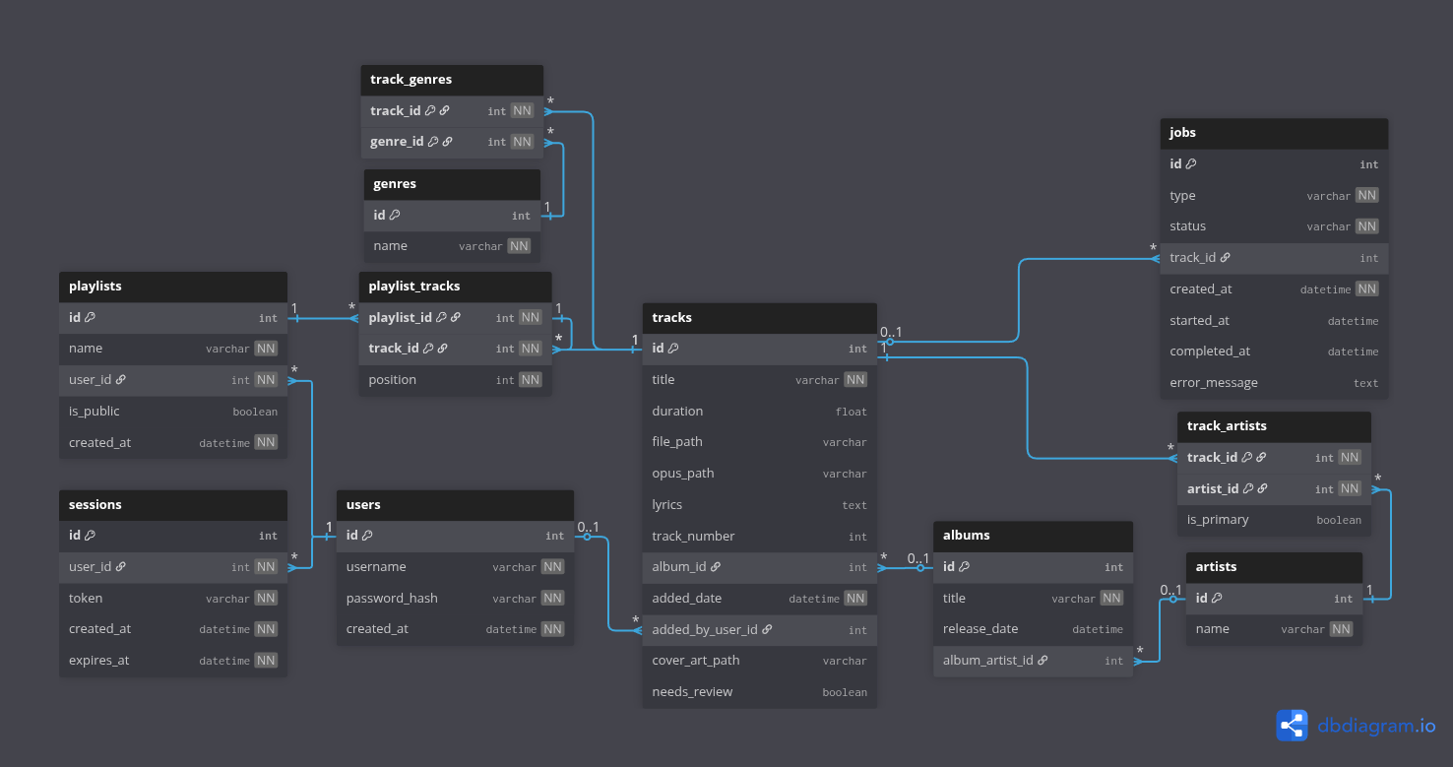Select the tracks table header
The height and width of the screenshot is (767, 1453).
[x=759, y=318]
